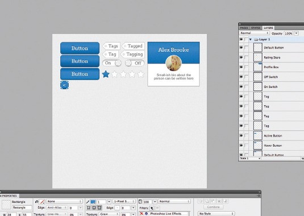Select the small blue arrow rectangle on canvas
Viewport: 304px width, 216px height.
click(x=64, y=85)
